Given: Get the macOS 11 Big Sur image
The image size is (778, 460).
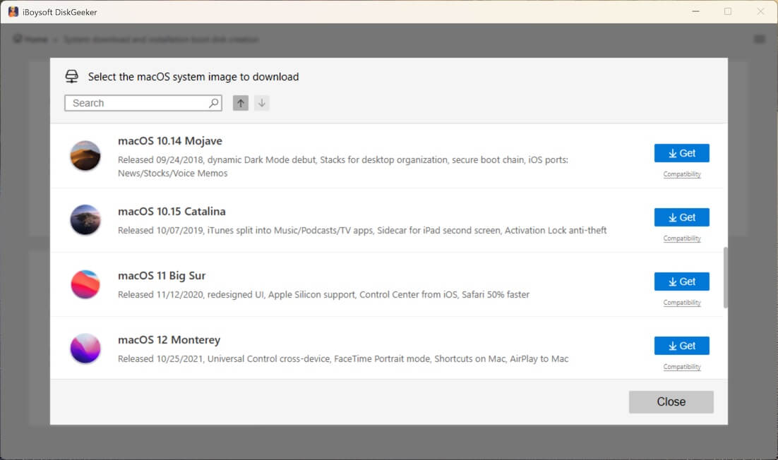Looking at the screenshot, I should point(681,282).
